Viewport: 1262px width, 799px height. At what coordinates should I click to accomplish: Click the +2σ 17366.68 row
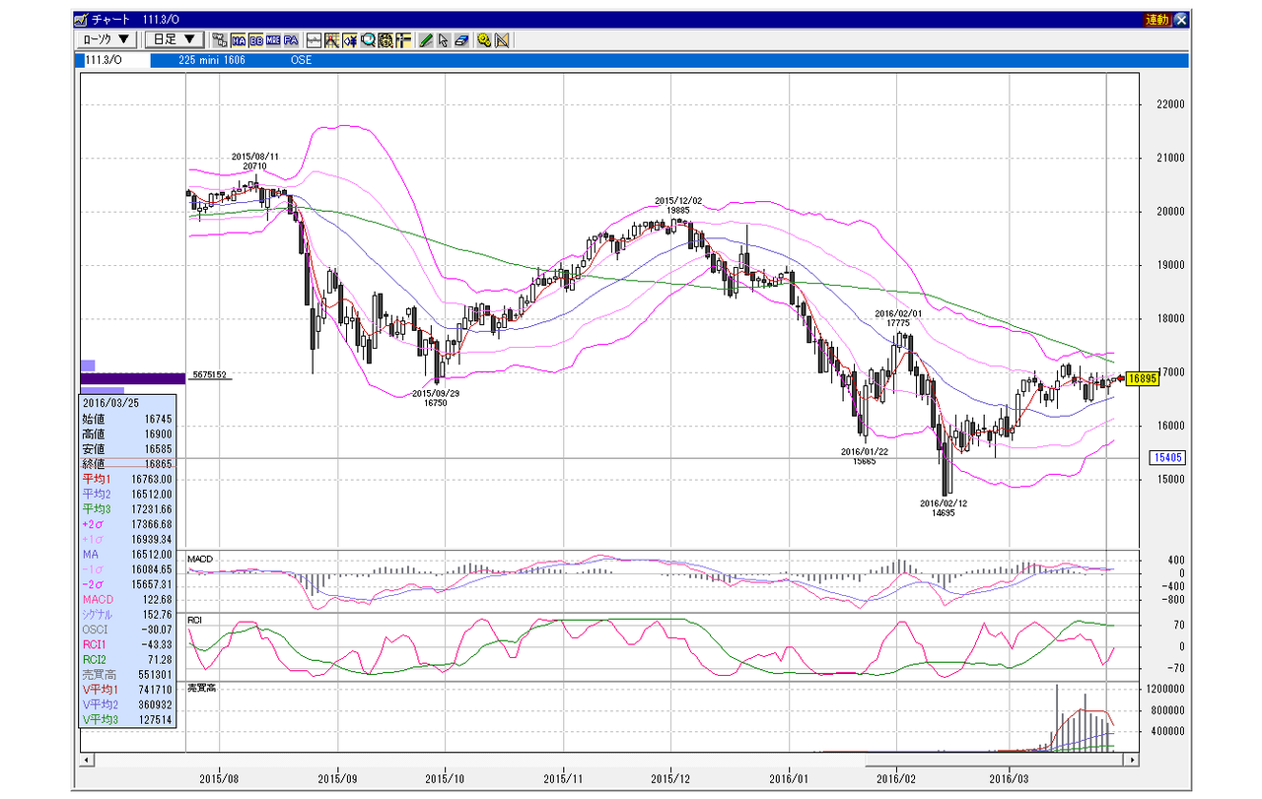pyautogui.click(x=127, y=524)
